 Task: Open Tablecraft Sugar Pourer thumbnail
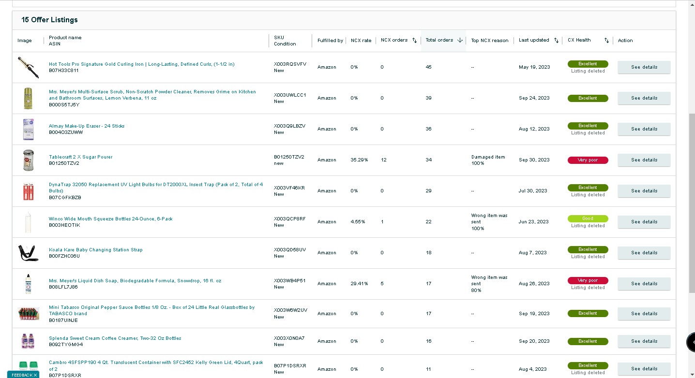[29, 160]
